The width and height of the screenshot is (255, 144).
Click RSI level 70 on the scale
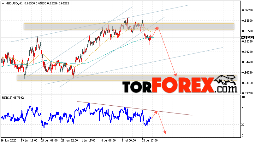point(243,108)
